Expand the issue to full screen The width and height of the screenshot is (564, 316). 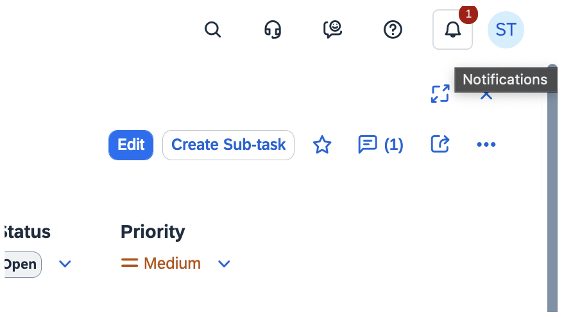click(x=440, y=94)
